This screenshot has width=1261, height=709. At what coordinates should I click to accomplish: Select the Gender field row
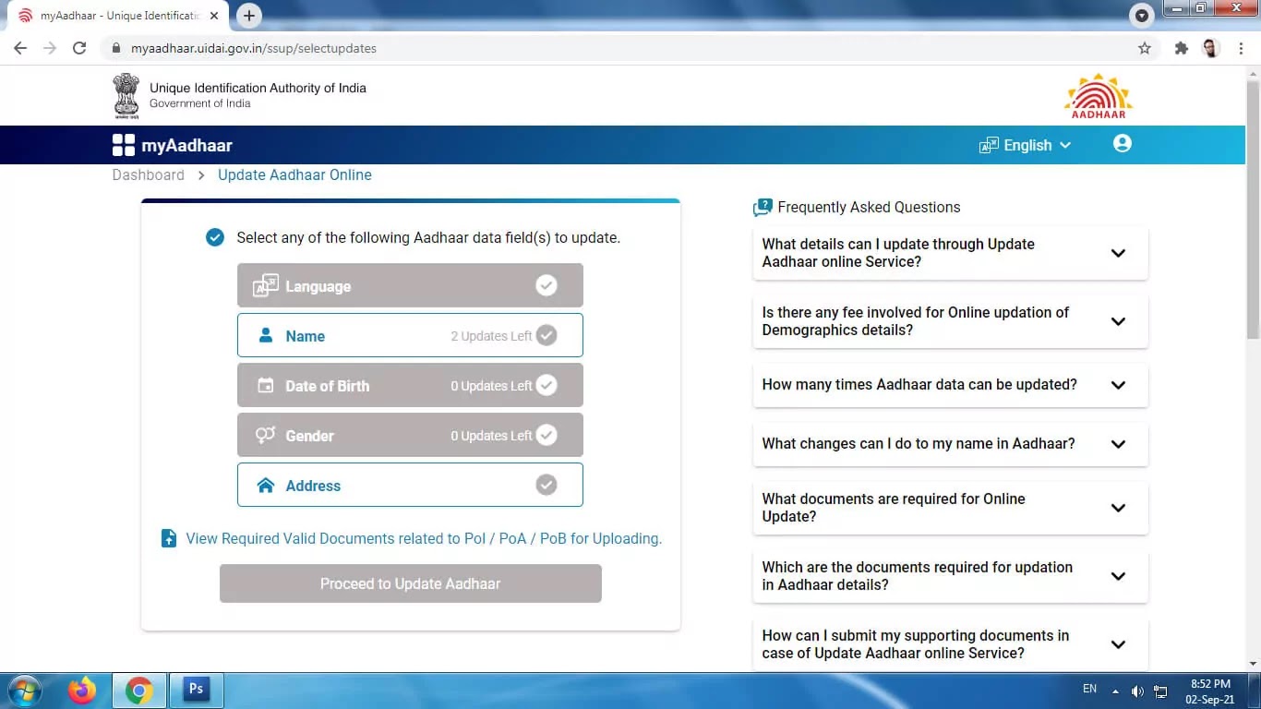pos(410,435)
